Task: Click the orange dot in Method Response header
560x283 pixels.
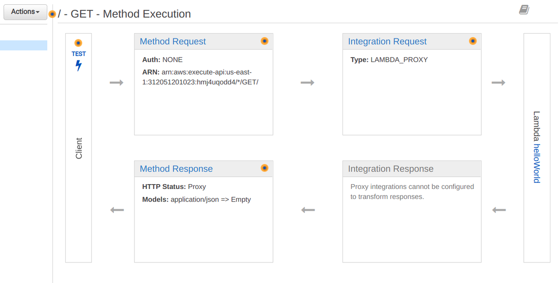Action: [264, 168]
